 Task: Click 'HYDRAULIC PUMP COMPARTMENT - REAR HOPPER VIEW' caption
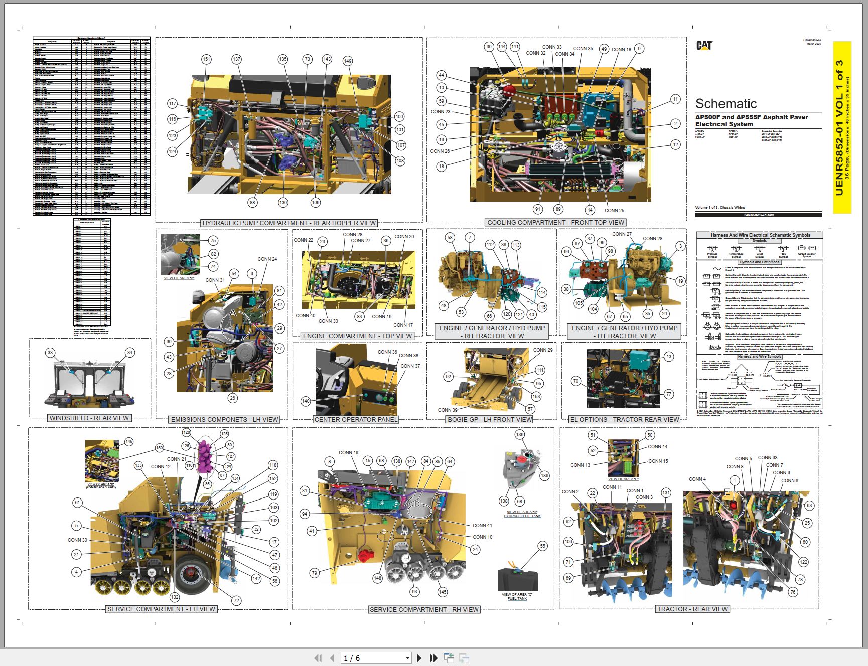pyautogui.click(x=289, y=223)
